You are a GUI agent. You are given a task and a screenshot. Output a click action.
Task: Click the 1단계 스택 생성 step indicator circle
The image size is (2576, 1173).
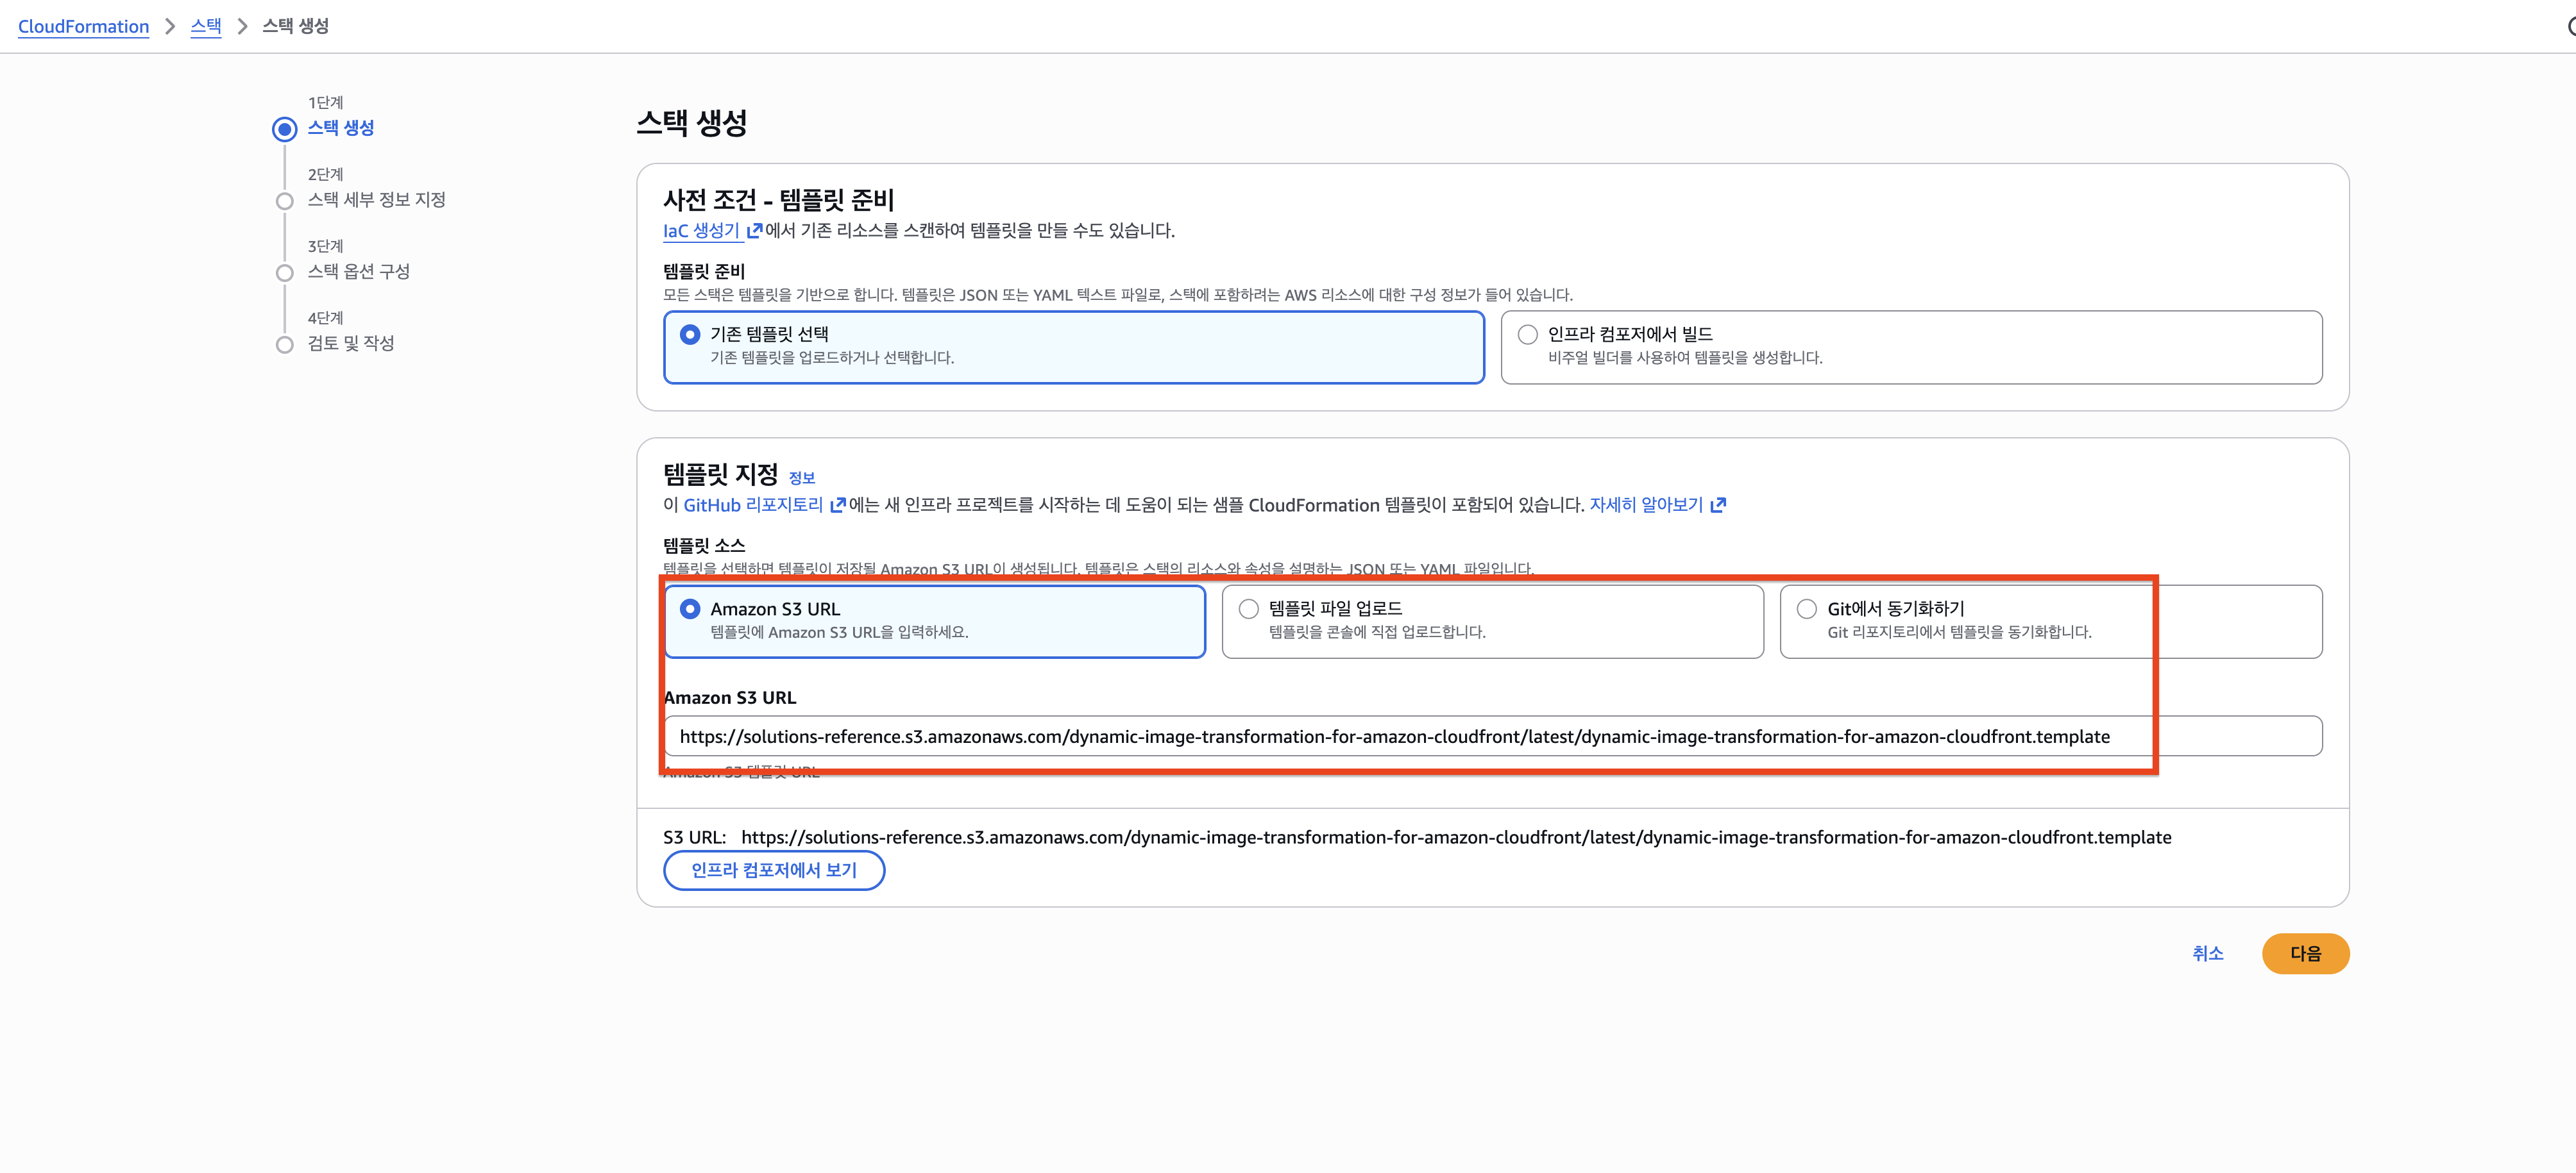(x=285, y=129)
